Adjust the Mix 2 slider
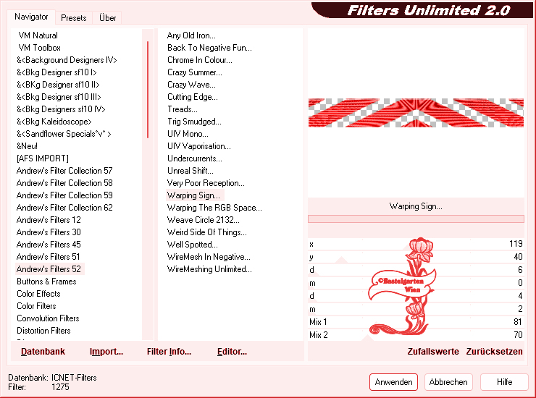This screenshot has height=398, width=536. point(416,335)
